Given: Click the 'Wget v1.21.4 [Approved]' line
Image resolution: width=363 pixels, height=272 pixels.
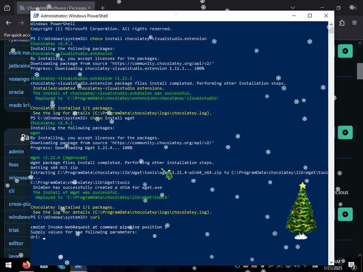Looking at the screenshot, I should (x=59, y=158).
